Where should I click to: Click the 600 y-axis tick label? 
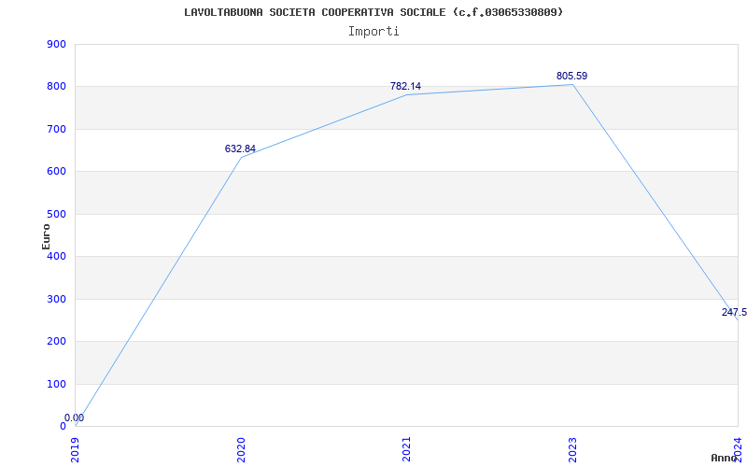click(56, 172)
